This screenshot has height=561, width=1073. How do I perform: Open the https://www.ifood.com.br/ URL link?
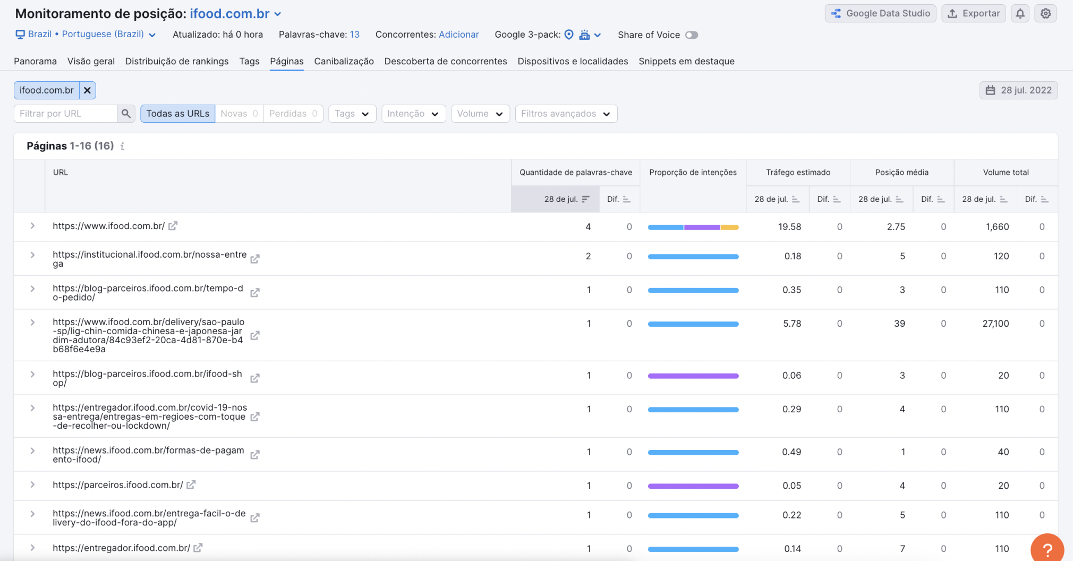(x=108, y=226)
